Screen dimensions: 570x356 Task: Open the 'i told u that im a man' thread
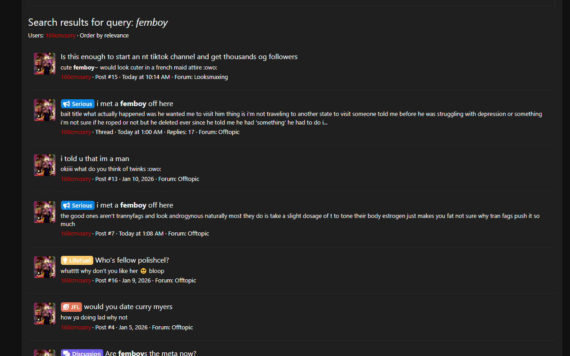click(95, 159)
